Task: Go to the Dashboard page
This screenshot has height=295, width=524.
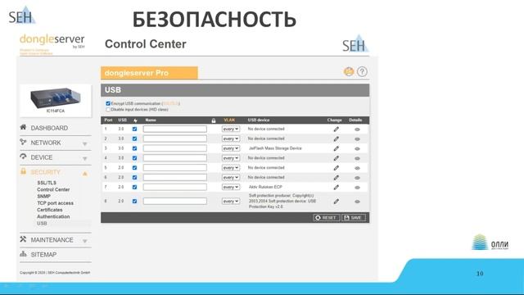Action: click(49, 128)
